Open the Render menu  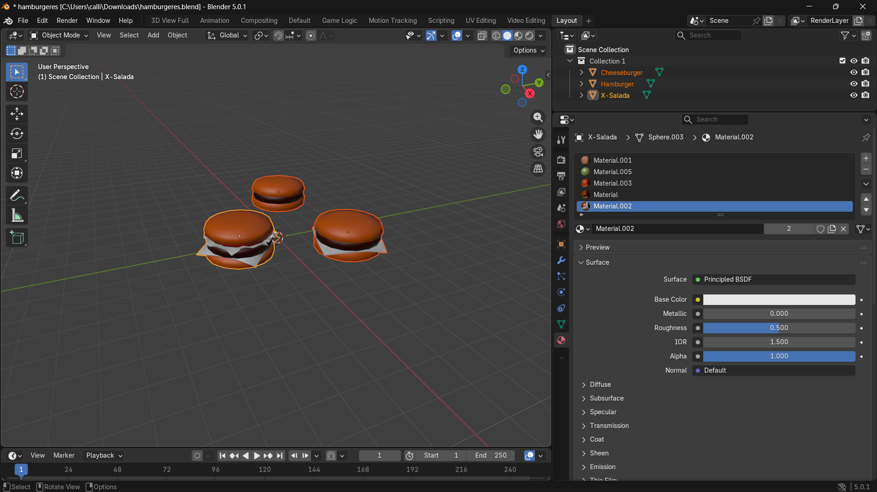tap(67, 21)
